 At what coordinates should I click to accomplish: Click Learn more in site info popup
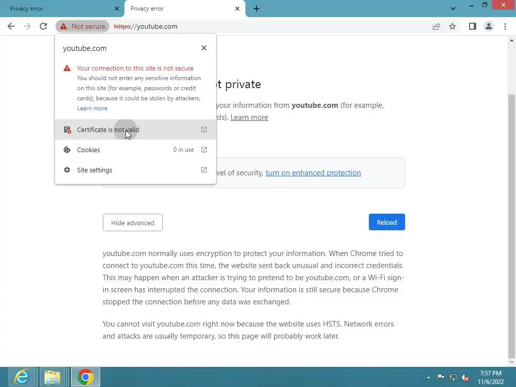point(92,108)
